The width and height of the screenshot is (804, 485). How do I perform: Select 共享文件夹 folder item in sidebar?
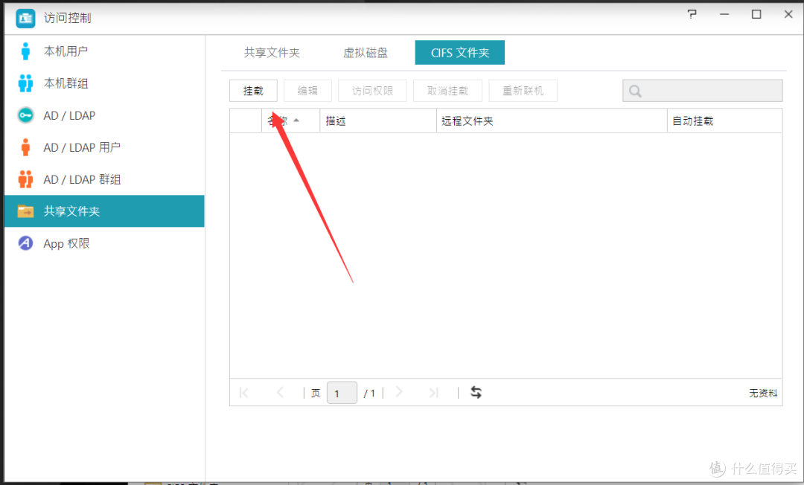(71, 211)
